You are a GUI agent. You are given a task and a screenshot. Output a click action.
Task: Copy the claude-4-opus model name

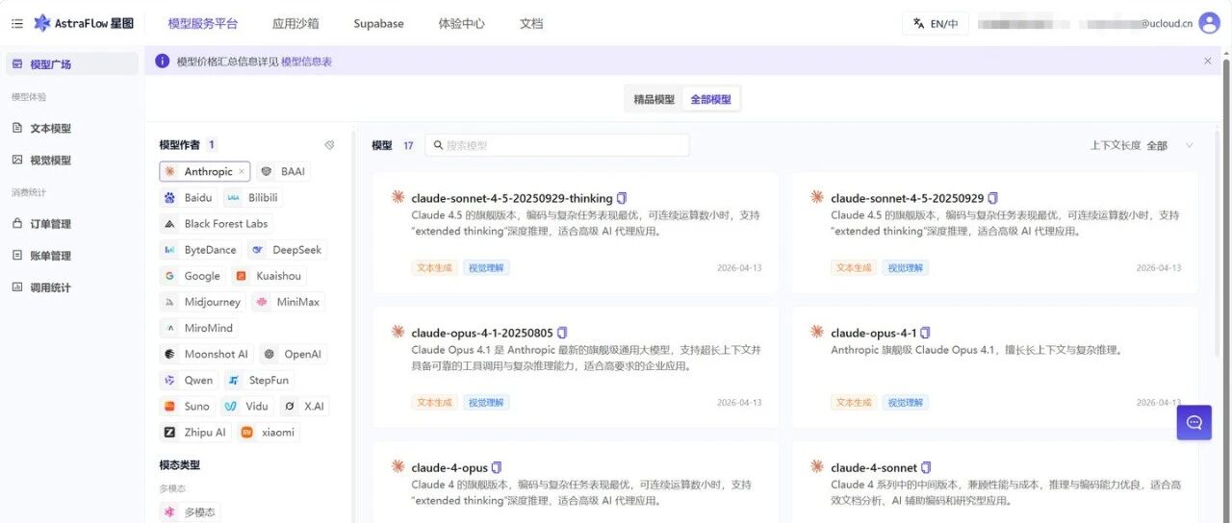(x=497, y=467)
